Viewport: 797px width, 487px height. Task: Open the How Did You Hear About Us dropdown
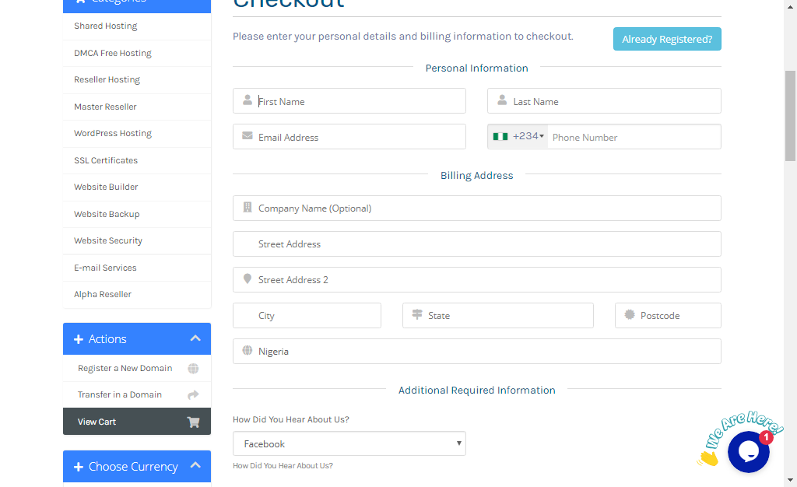click(349, 444)
